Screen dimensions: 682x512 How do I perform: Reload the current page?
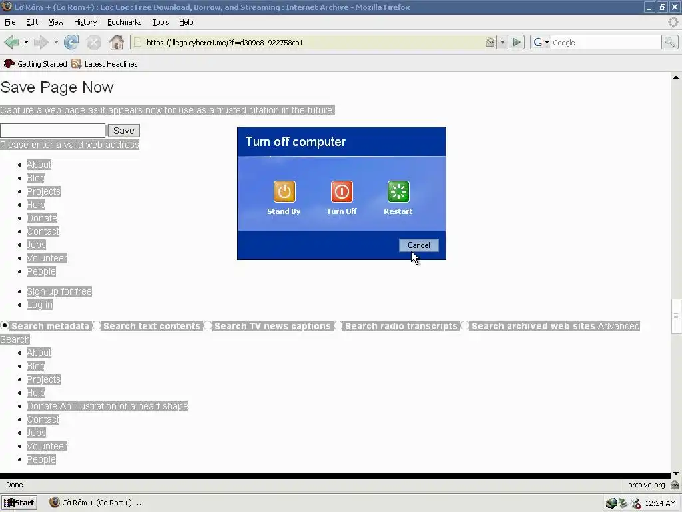click(71, 42)
